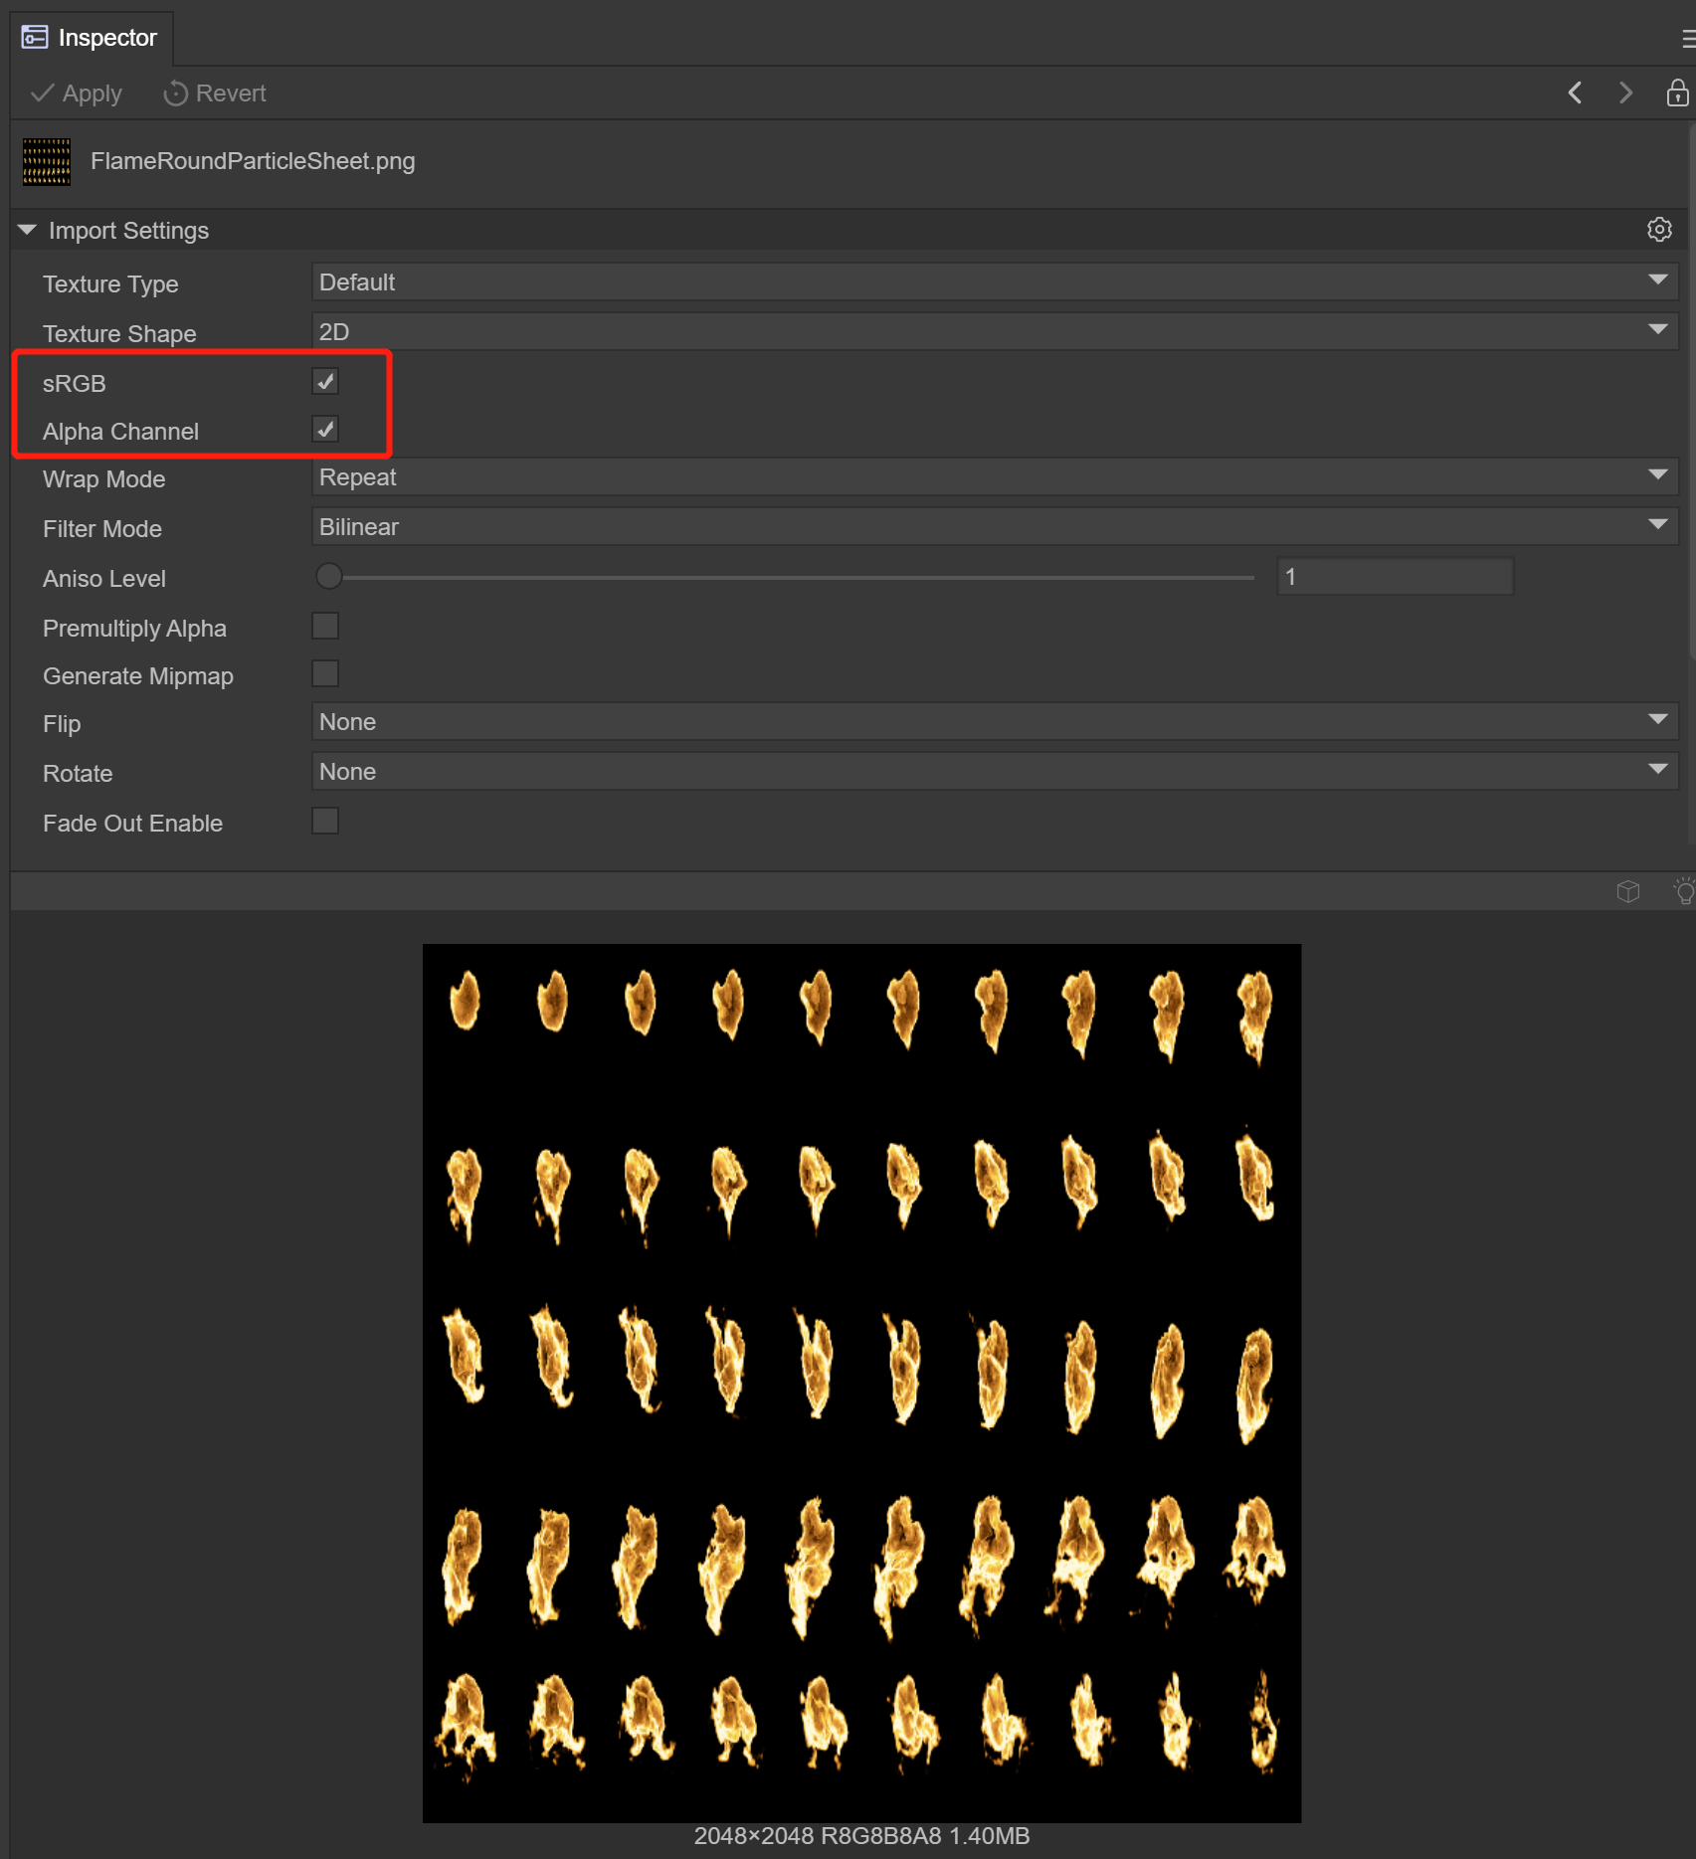Open the Texture Type dropdown

click(x=994, y=282)
